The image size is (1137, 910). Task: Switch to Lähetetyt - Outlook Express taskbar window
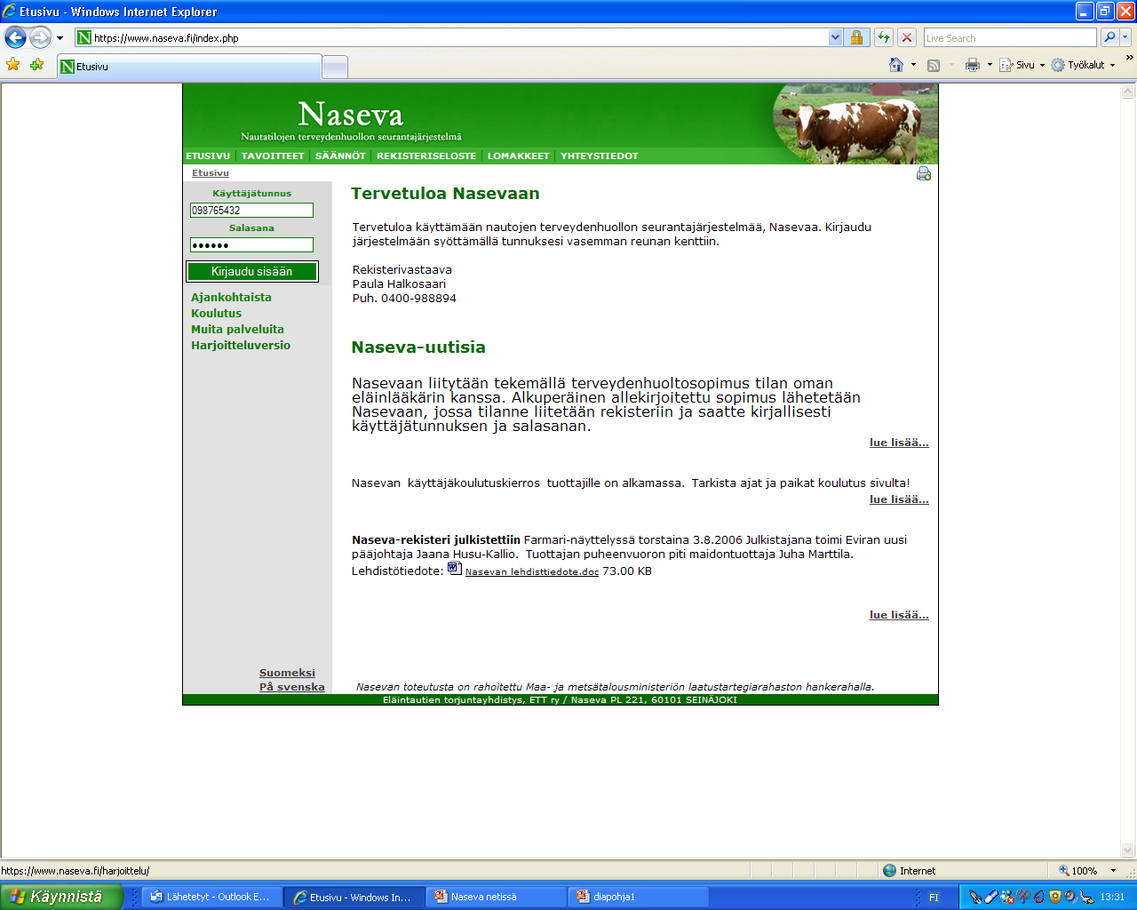(212, 897)
